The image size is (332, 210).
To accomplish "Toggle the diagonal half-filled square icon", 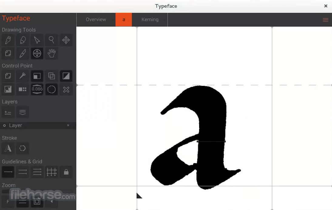I will 66,76.
